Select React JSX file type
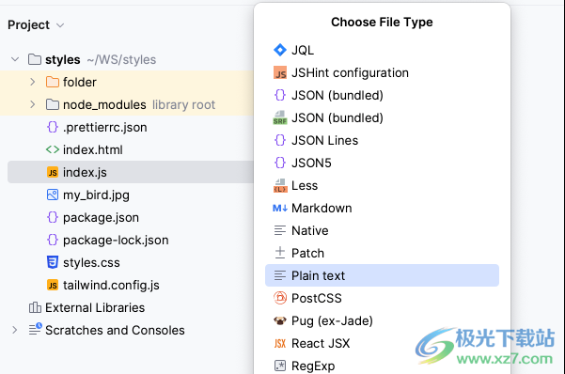The height and width of the screenshot is (374, 565). click(382, 343)
